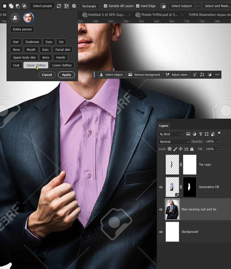
Task: Switch to Thistle Triffid.psd document tab
Action: click(x=159, y=15)
